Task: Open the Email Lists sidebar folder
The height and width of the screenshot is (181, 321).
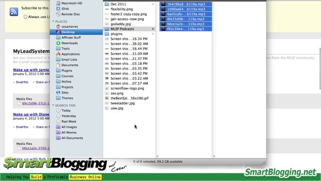Action: click(69, 59)
